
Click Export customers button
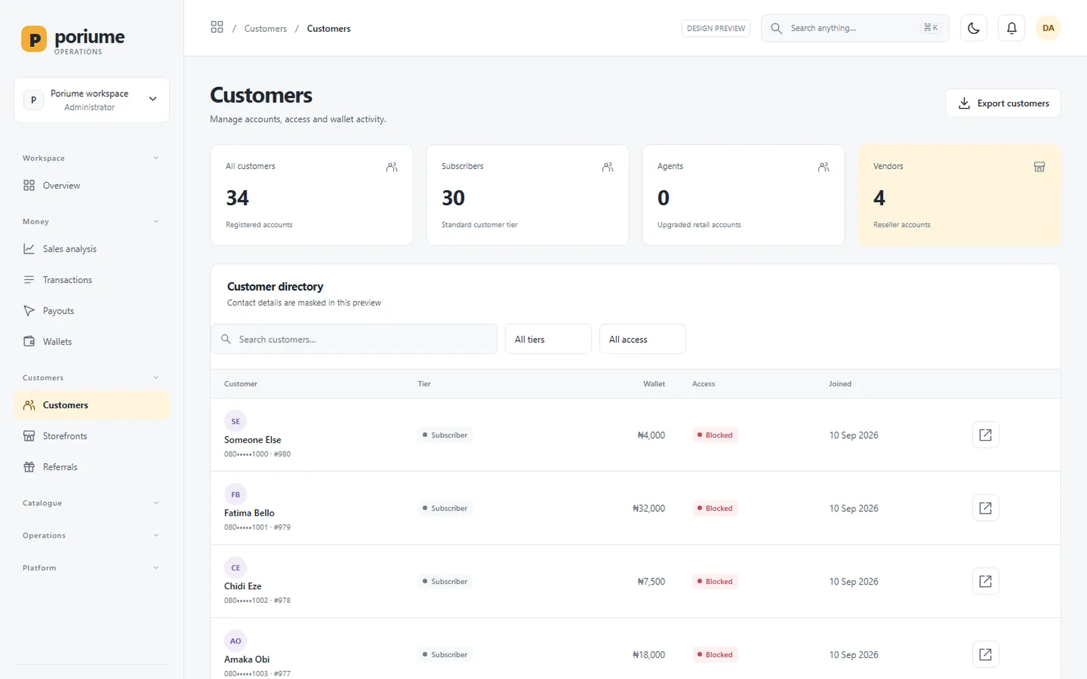1003,103
